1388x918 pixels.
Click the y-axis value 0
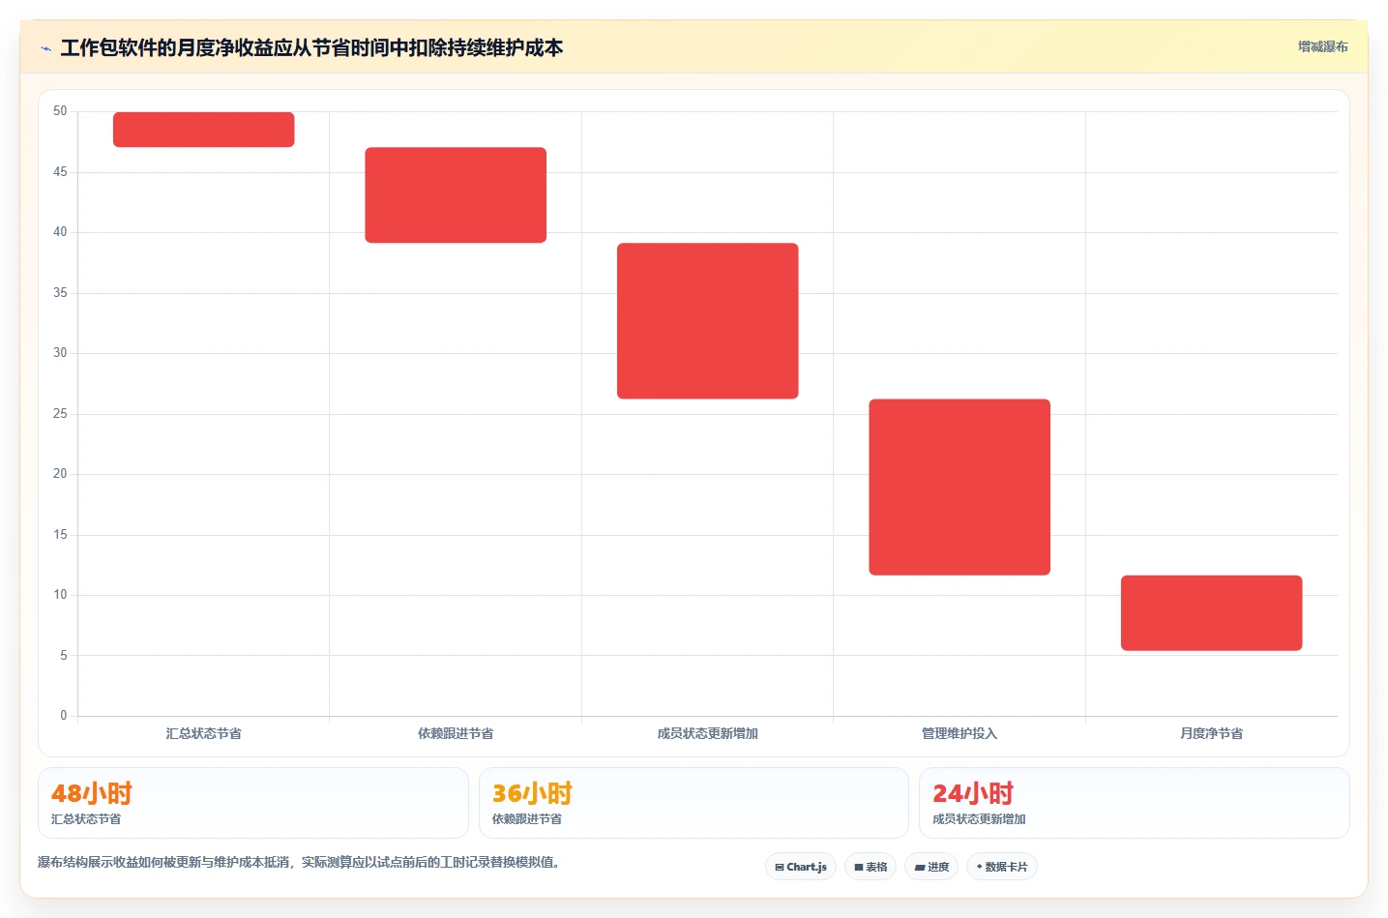click(64, 716)
